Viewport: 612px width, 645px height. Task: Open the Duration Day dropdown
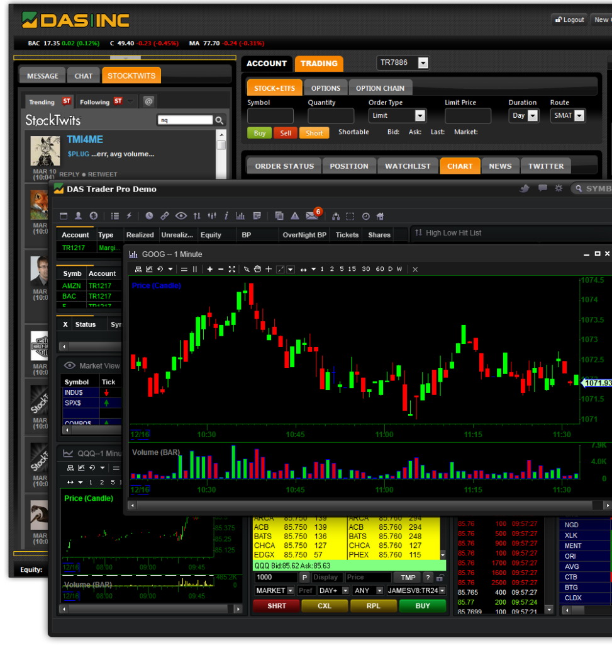click(x=533, y=116)
